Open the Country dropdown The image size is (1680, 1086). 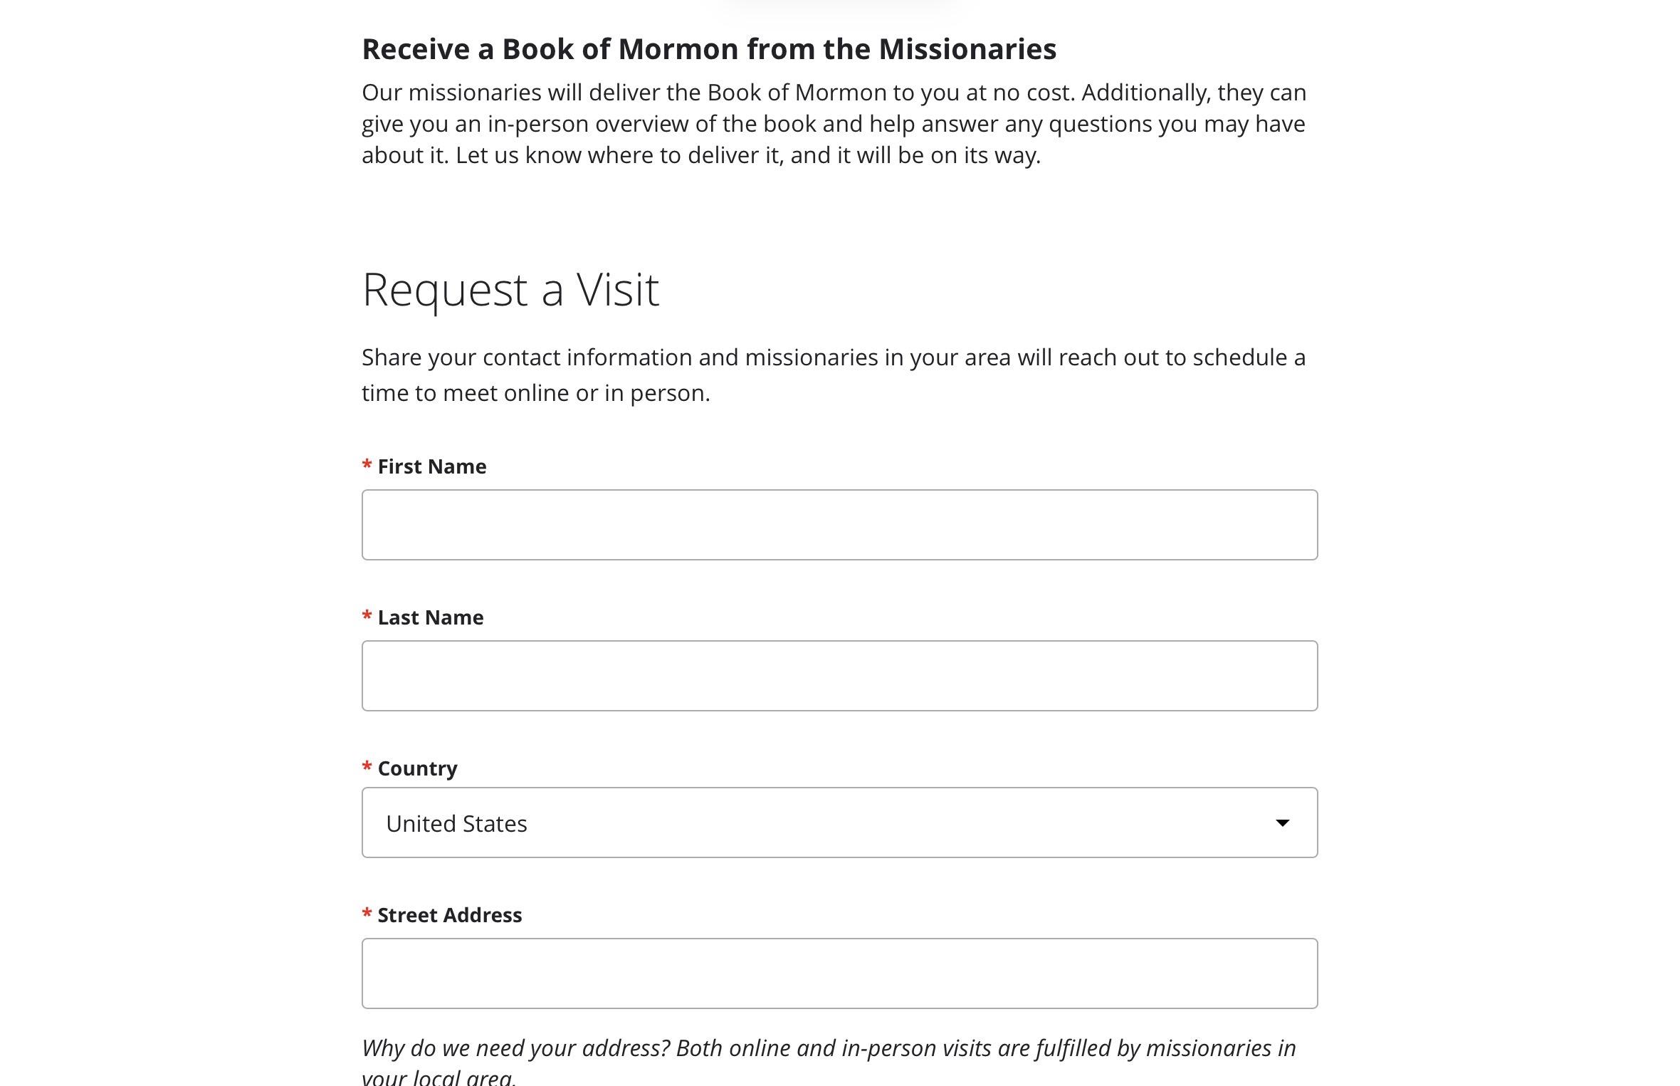coord(839,823)
